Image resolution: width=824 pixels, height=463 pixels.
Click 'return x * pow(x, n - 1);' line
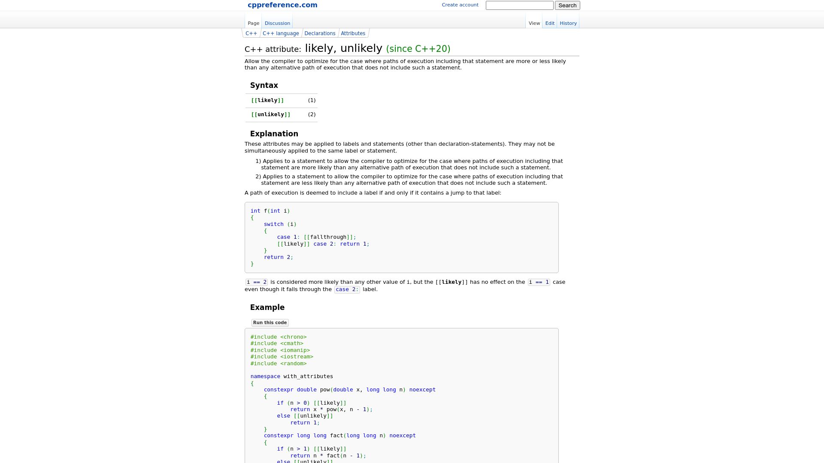coord(331,409)
